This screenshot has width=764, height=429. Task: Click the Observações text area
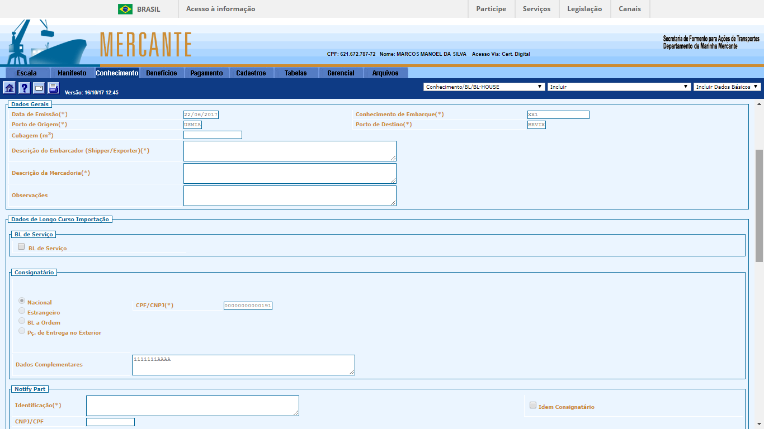coord(290,196)
